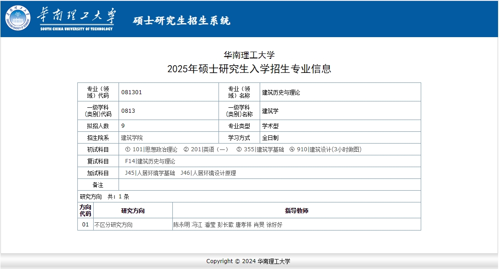Select the 华南理工大学 heading above the table
Viewport: 499px width, 269px height.
249,55
